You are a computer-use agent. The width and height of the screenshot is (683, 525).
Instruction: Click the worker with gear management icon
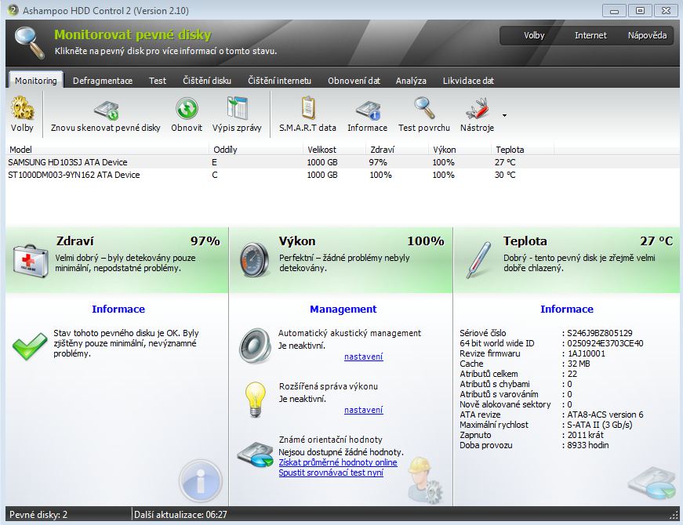coord(425,480)
